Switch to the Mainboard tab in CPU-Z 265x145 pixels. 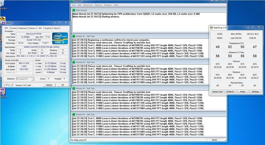click(x=23, y=28)
